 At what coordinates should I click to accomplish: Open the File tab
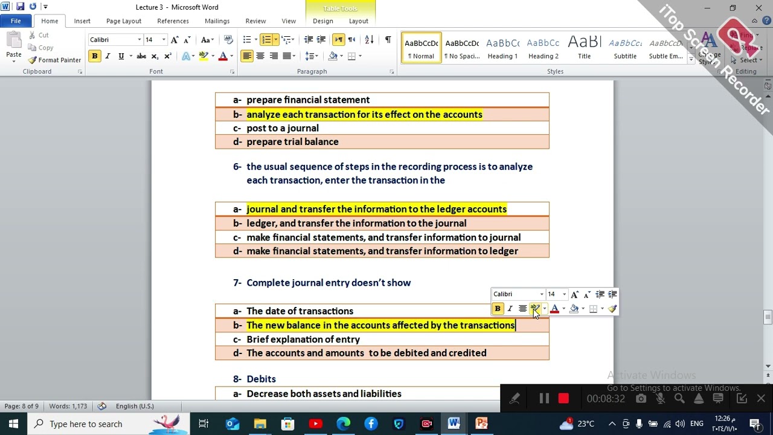click(x=16, y=21)
